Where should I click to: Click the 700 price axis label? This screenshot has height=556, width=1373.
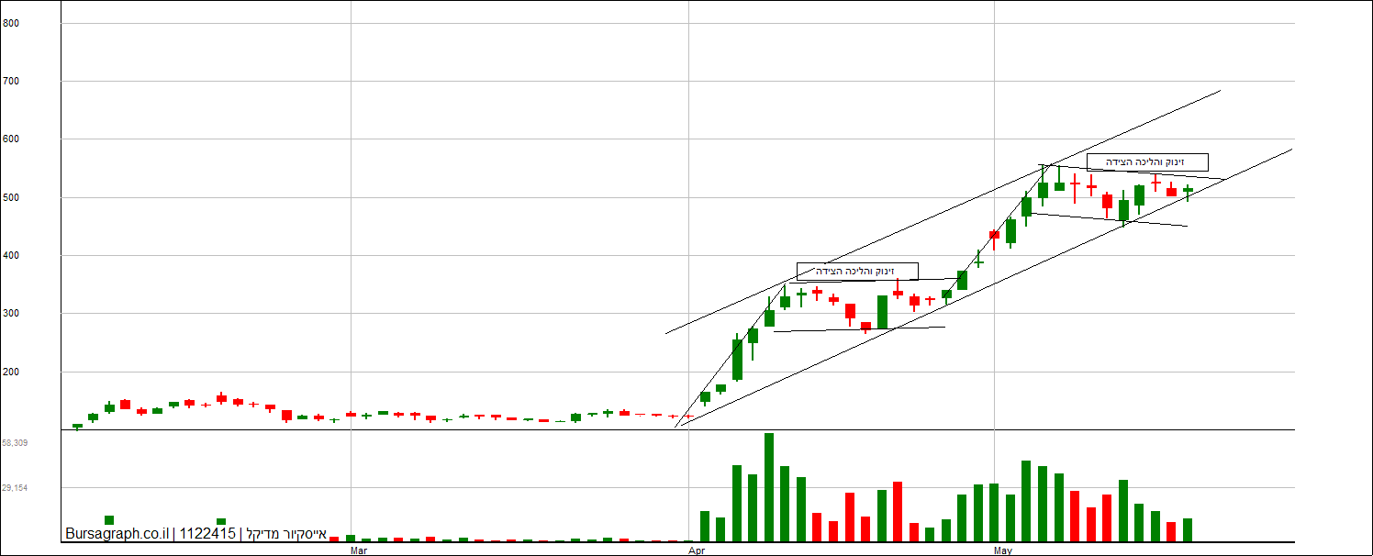(11, 82)
